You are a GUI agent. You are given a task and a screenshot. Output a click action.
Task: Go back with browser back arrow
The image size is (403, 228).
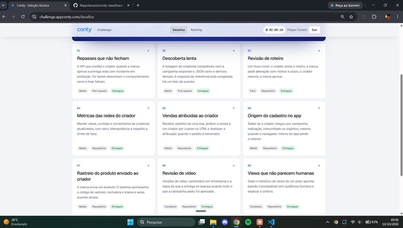4,17
